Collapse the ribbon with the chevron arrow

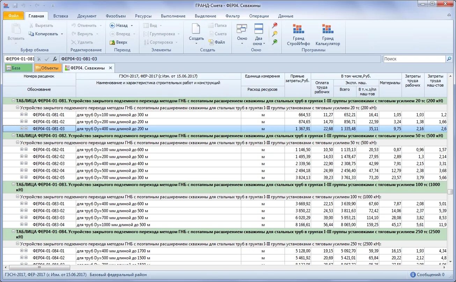click(448, 16)
